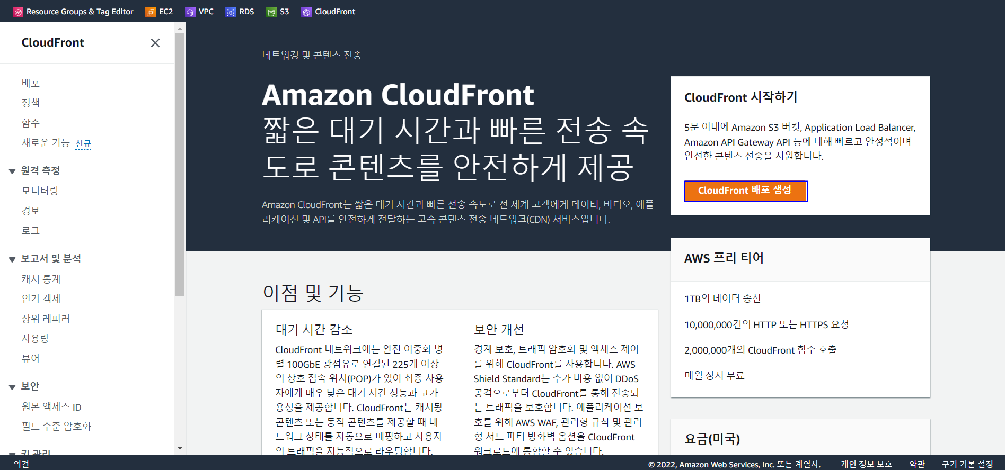
Task: Click 2,000,000개의 CloudFront 함수 호출 text
Action: tap(760, 350)
